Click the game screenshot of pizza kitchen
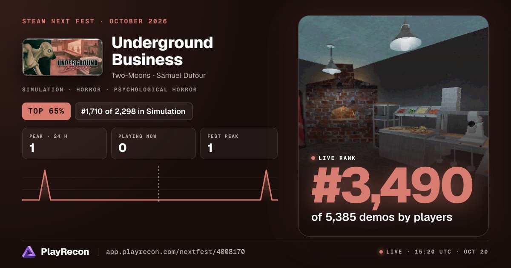 click(x=393, y=126)
